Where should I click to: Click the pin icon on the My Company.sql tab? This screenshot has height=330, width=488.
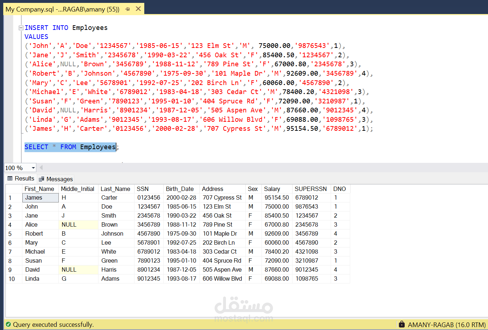pyautogui.click(x=128, y=9)
